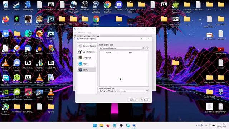Select Forza Horizon 3 desktop icon
This screenshot has width=229, height=129.
pyautogui.click(x=28, y=95)
